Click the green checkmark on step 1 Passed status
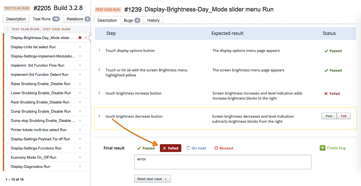Screen dimensions: 361x186 [x=327, y=51]
